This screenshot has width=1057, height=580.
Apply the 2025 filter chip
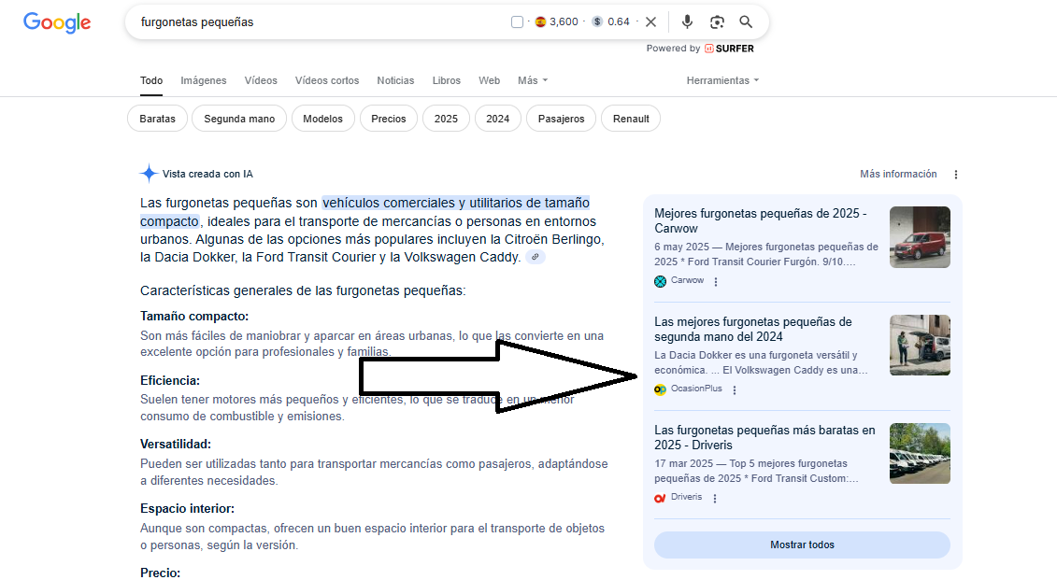pos(447,119)
